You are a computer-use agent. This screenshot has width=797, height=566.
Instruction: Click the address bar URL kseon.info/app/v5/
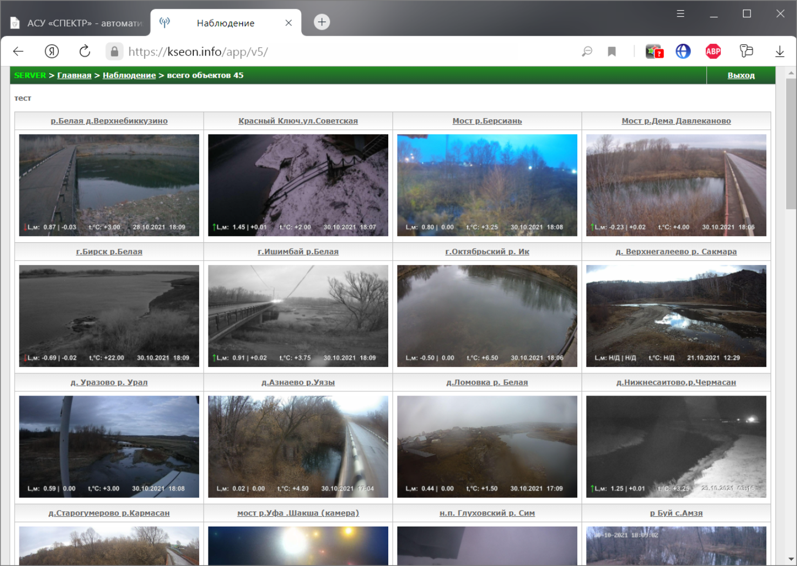tap(198, 52)
